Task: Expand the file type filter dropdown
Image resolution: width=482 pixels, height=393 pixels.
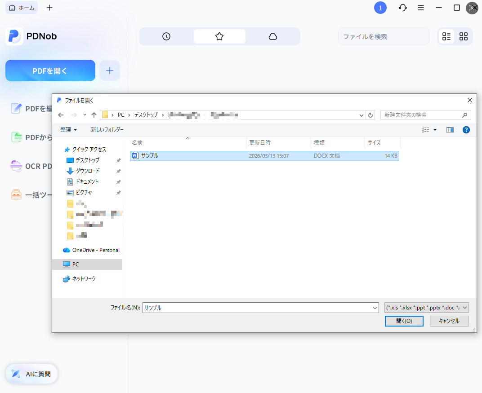Action: point(465,308)
